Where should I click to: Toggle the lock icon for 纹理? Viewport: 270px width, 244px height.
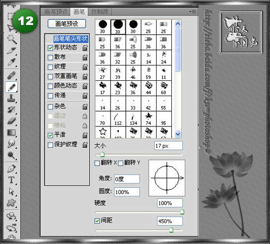pos(85,67)
